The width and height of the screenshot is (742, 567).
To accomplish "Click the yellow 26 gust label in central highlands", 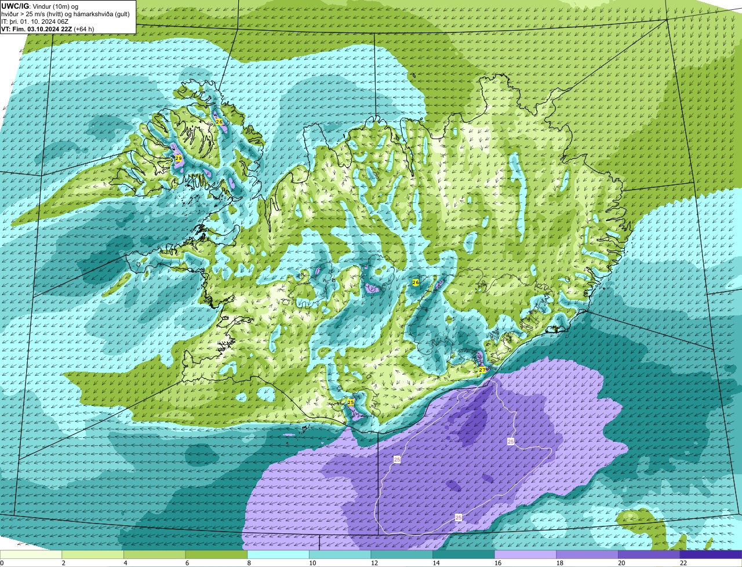I will pyautogui.click(x=415, y=282).
